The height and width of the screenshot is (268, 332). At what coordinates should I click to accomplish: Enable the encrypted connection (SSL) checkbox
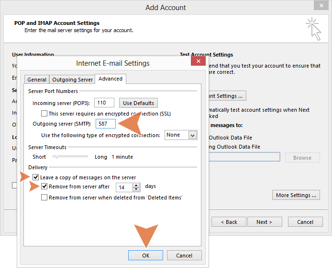tap(44, 114)
